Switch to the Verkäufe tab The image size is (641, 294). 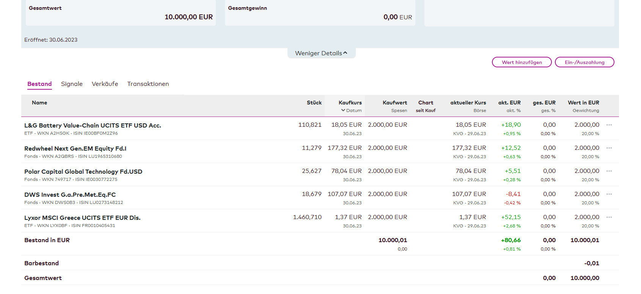pos(105,84)
